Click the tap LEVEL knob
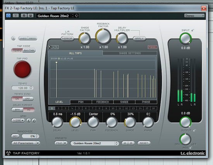Image resolution: width=213 pixels, height=165 pixels. [x=76, y=122]
